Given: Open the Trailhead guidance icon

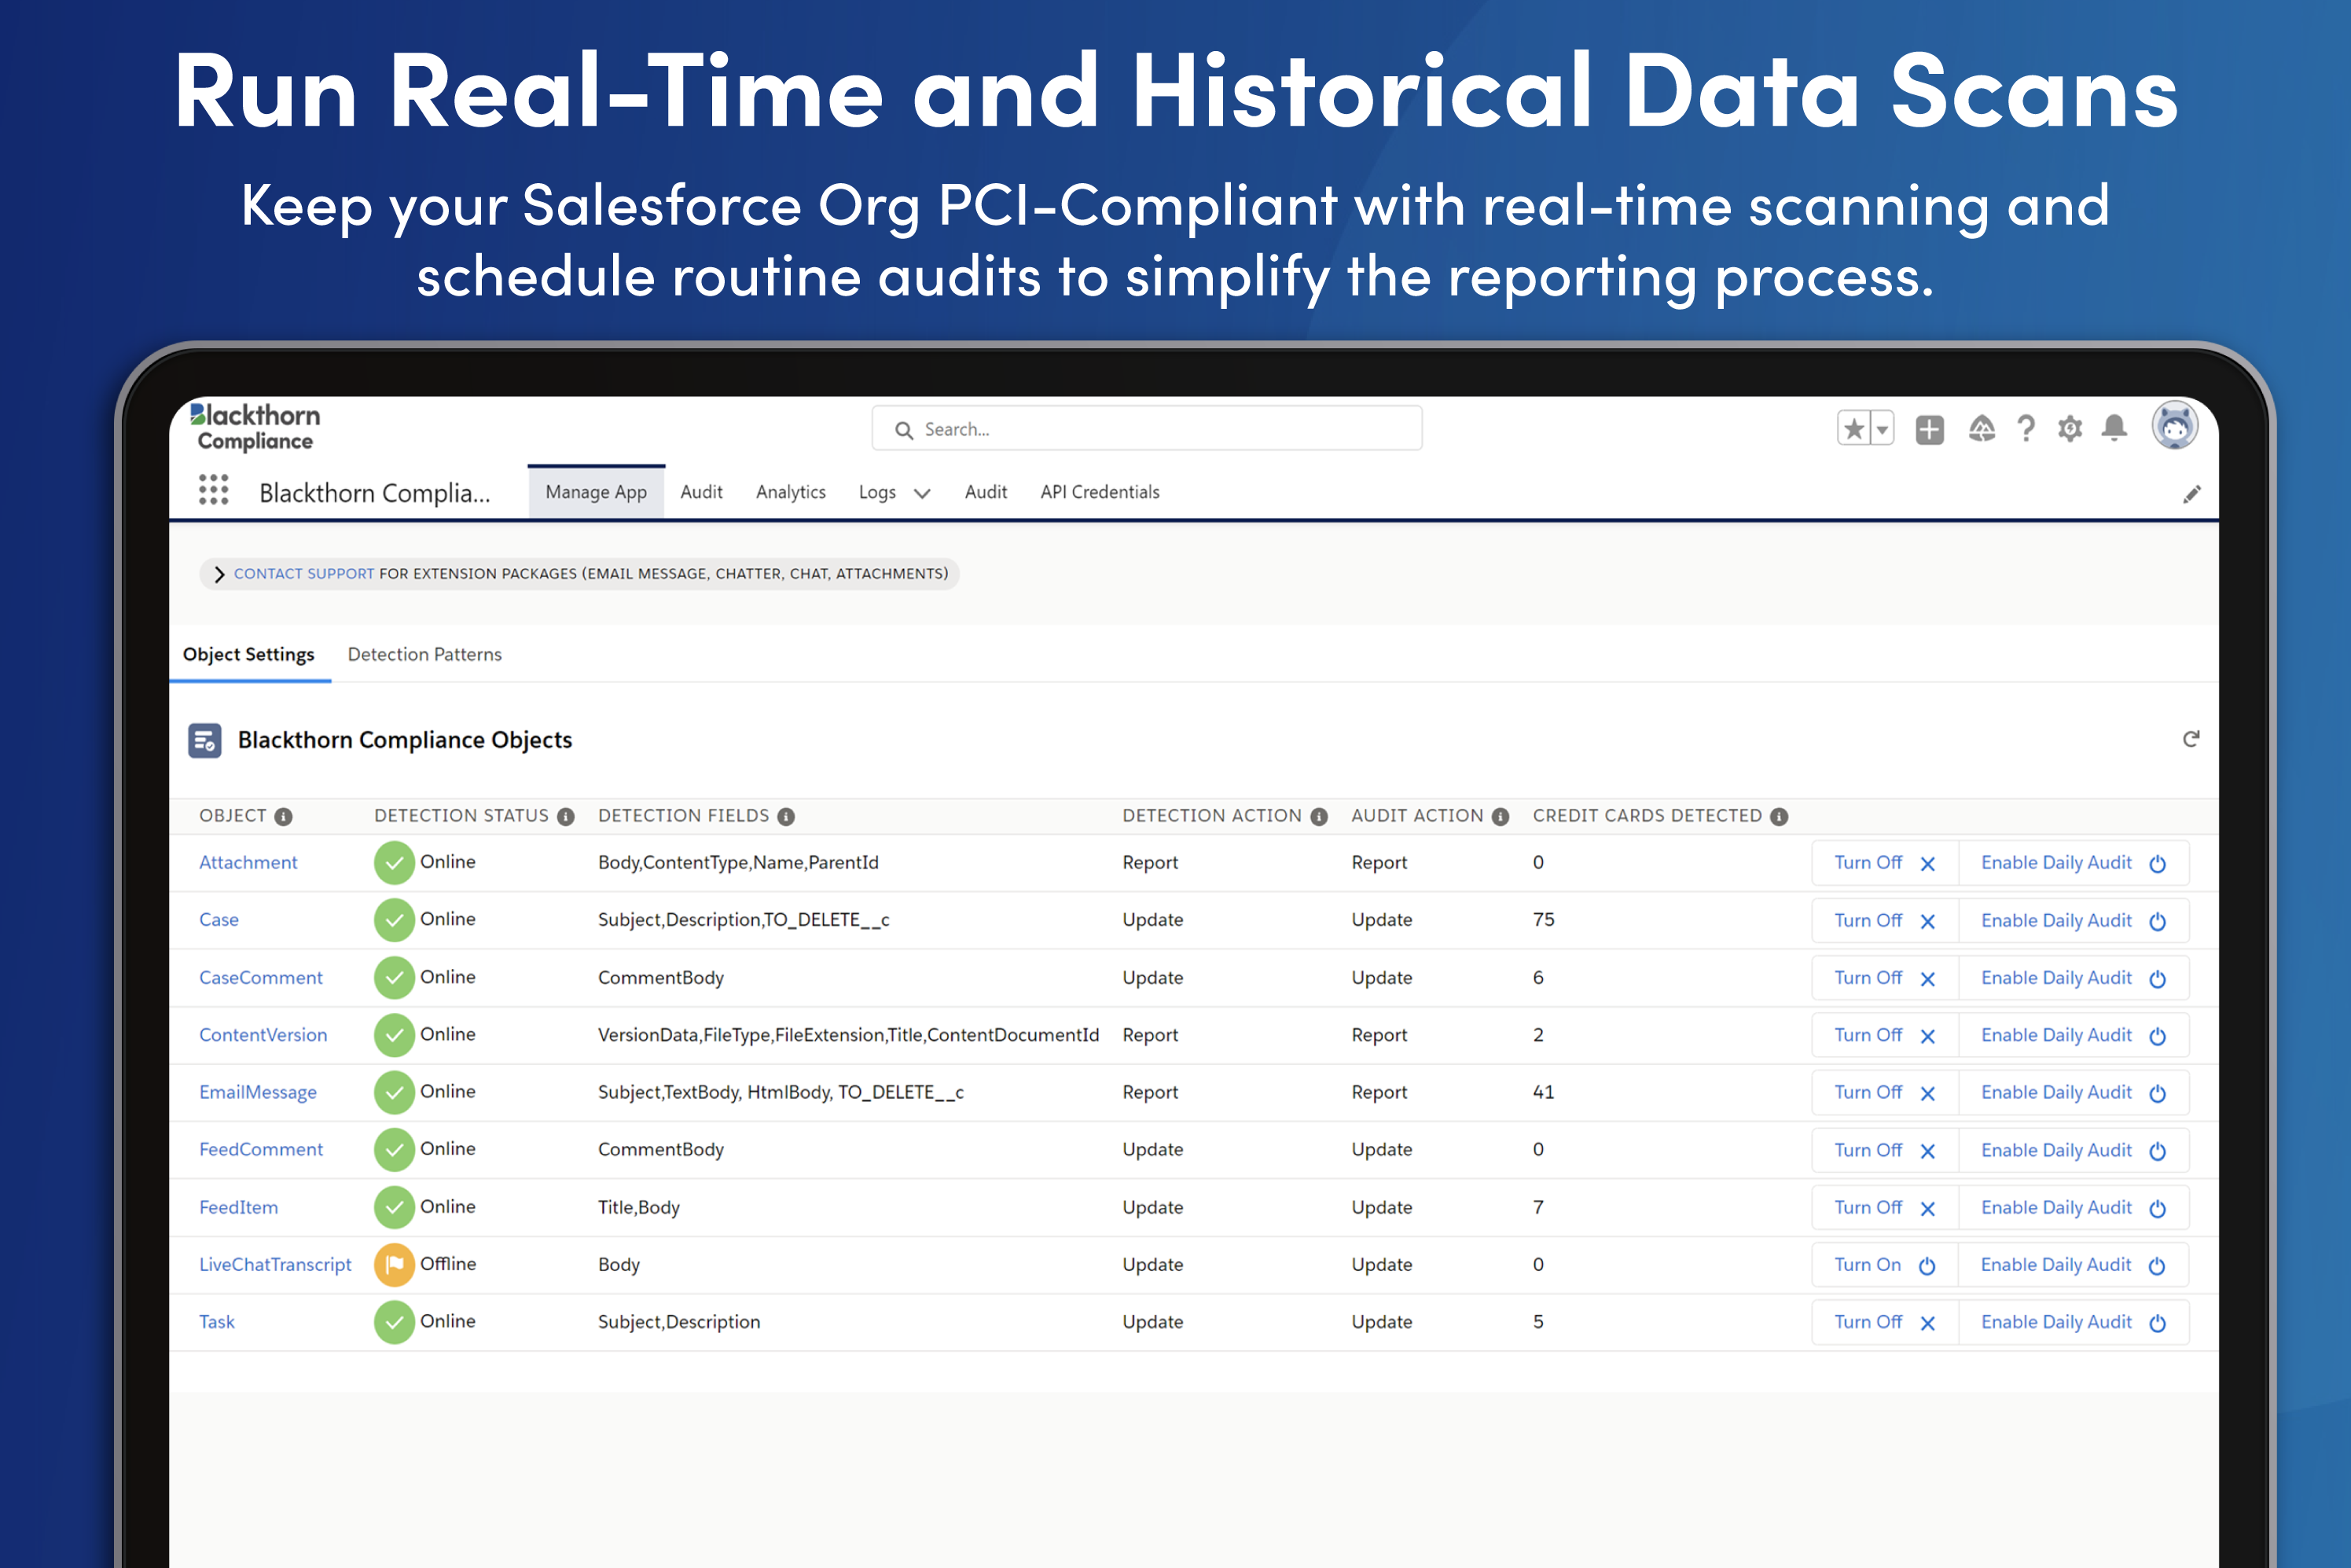Looking at the screenshot, I should pos(1981,429).
